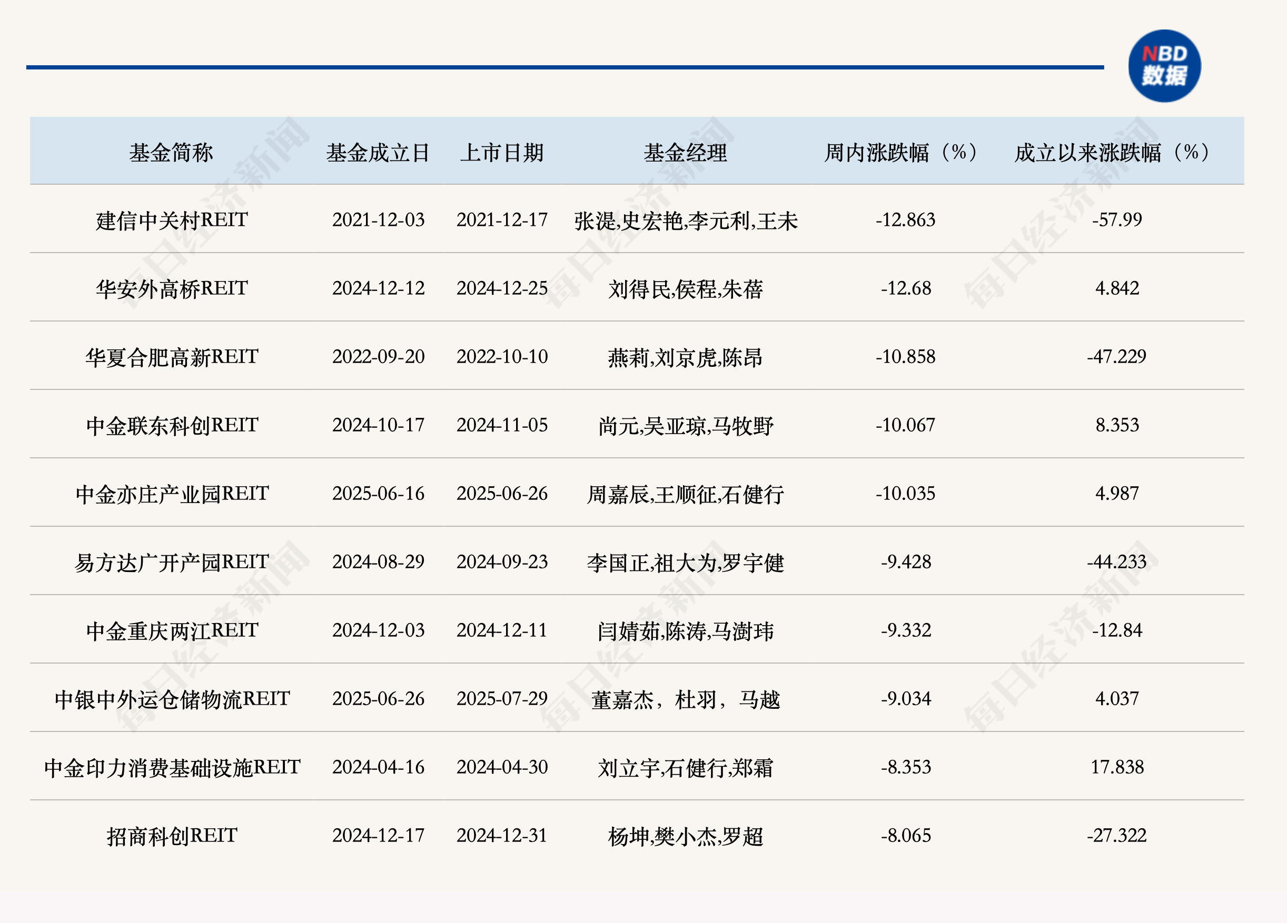Select establishment date 2022-09-20
This screenshot has height=923, width=1287.
(x=379, y=357)
